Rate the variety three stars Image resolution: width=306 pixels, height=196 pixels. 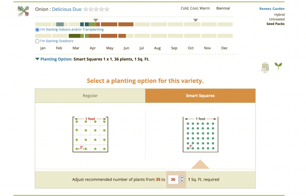(x=96, y=9)
